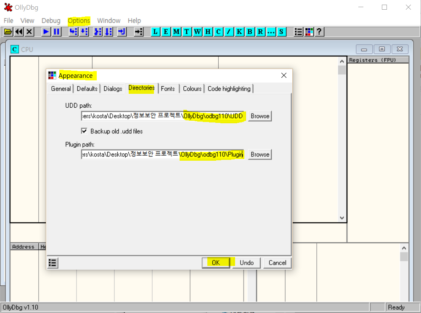Open References window with R button
The height and width of the screenshot is (313, 421).
tap(260, 32)
